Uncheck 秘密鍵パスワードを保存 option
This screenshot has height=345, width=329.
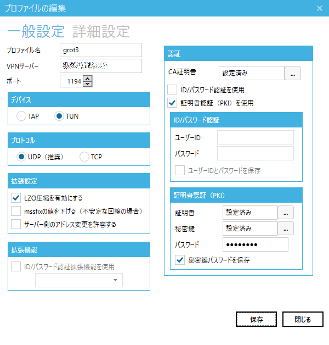click(179, 260)
